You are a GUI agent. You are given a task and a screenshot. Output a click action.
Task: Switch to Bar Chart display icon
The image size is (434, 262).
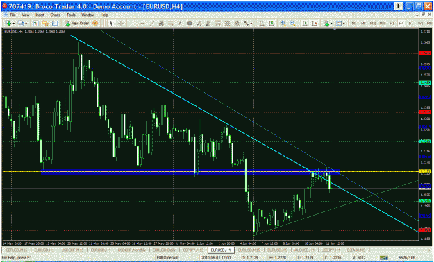[262, 24]
